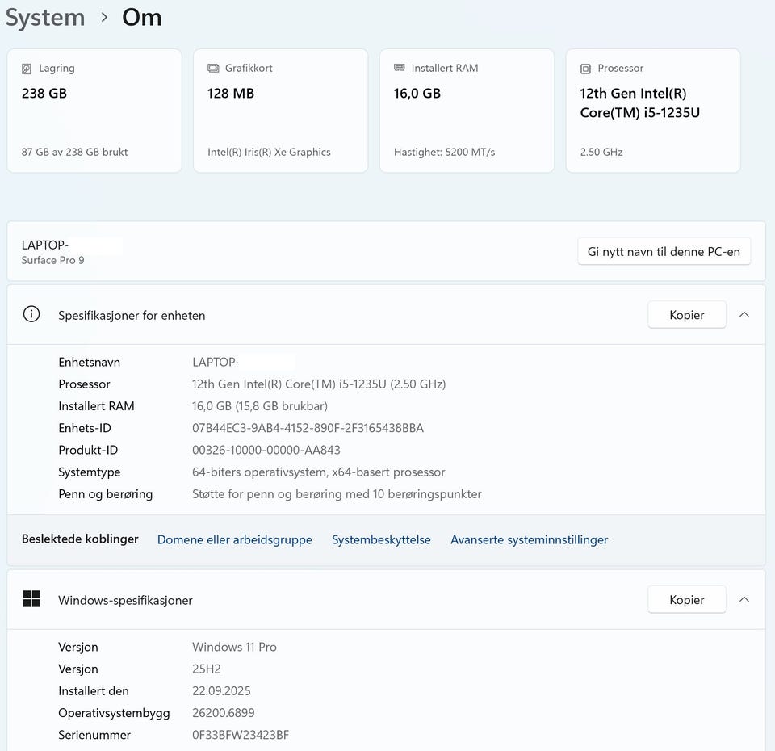Click the Enhets-ID value text
This screenshot has height=751, width=775.
pyautogui.click(x=308, y=428)
